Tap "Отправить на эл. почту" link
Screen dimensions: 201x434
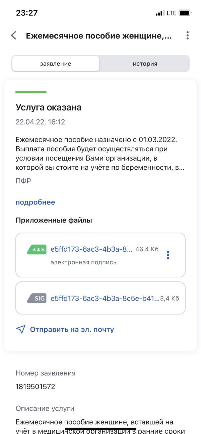pyautogui.click(x=72, y=330)
